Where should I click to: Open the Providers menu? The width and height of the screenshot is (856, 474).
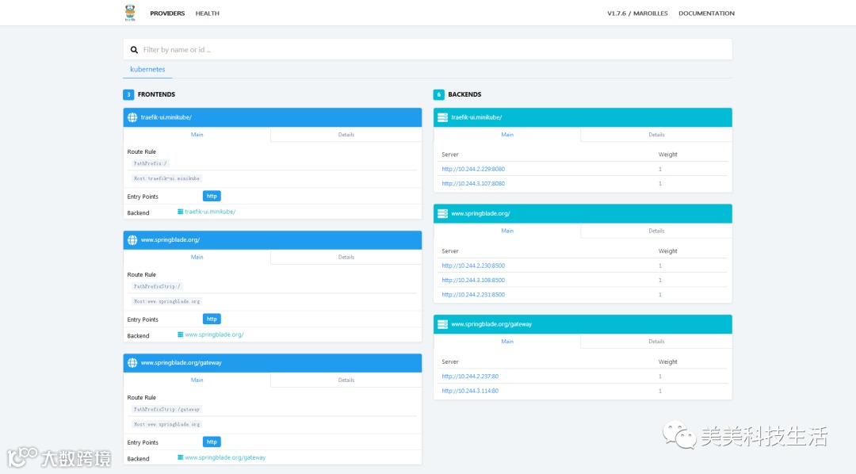click(x=167, y=13)
